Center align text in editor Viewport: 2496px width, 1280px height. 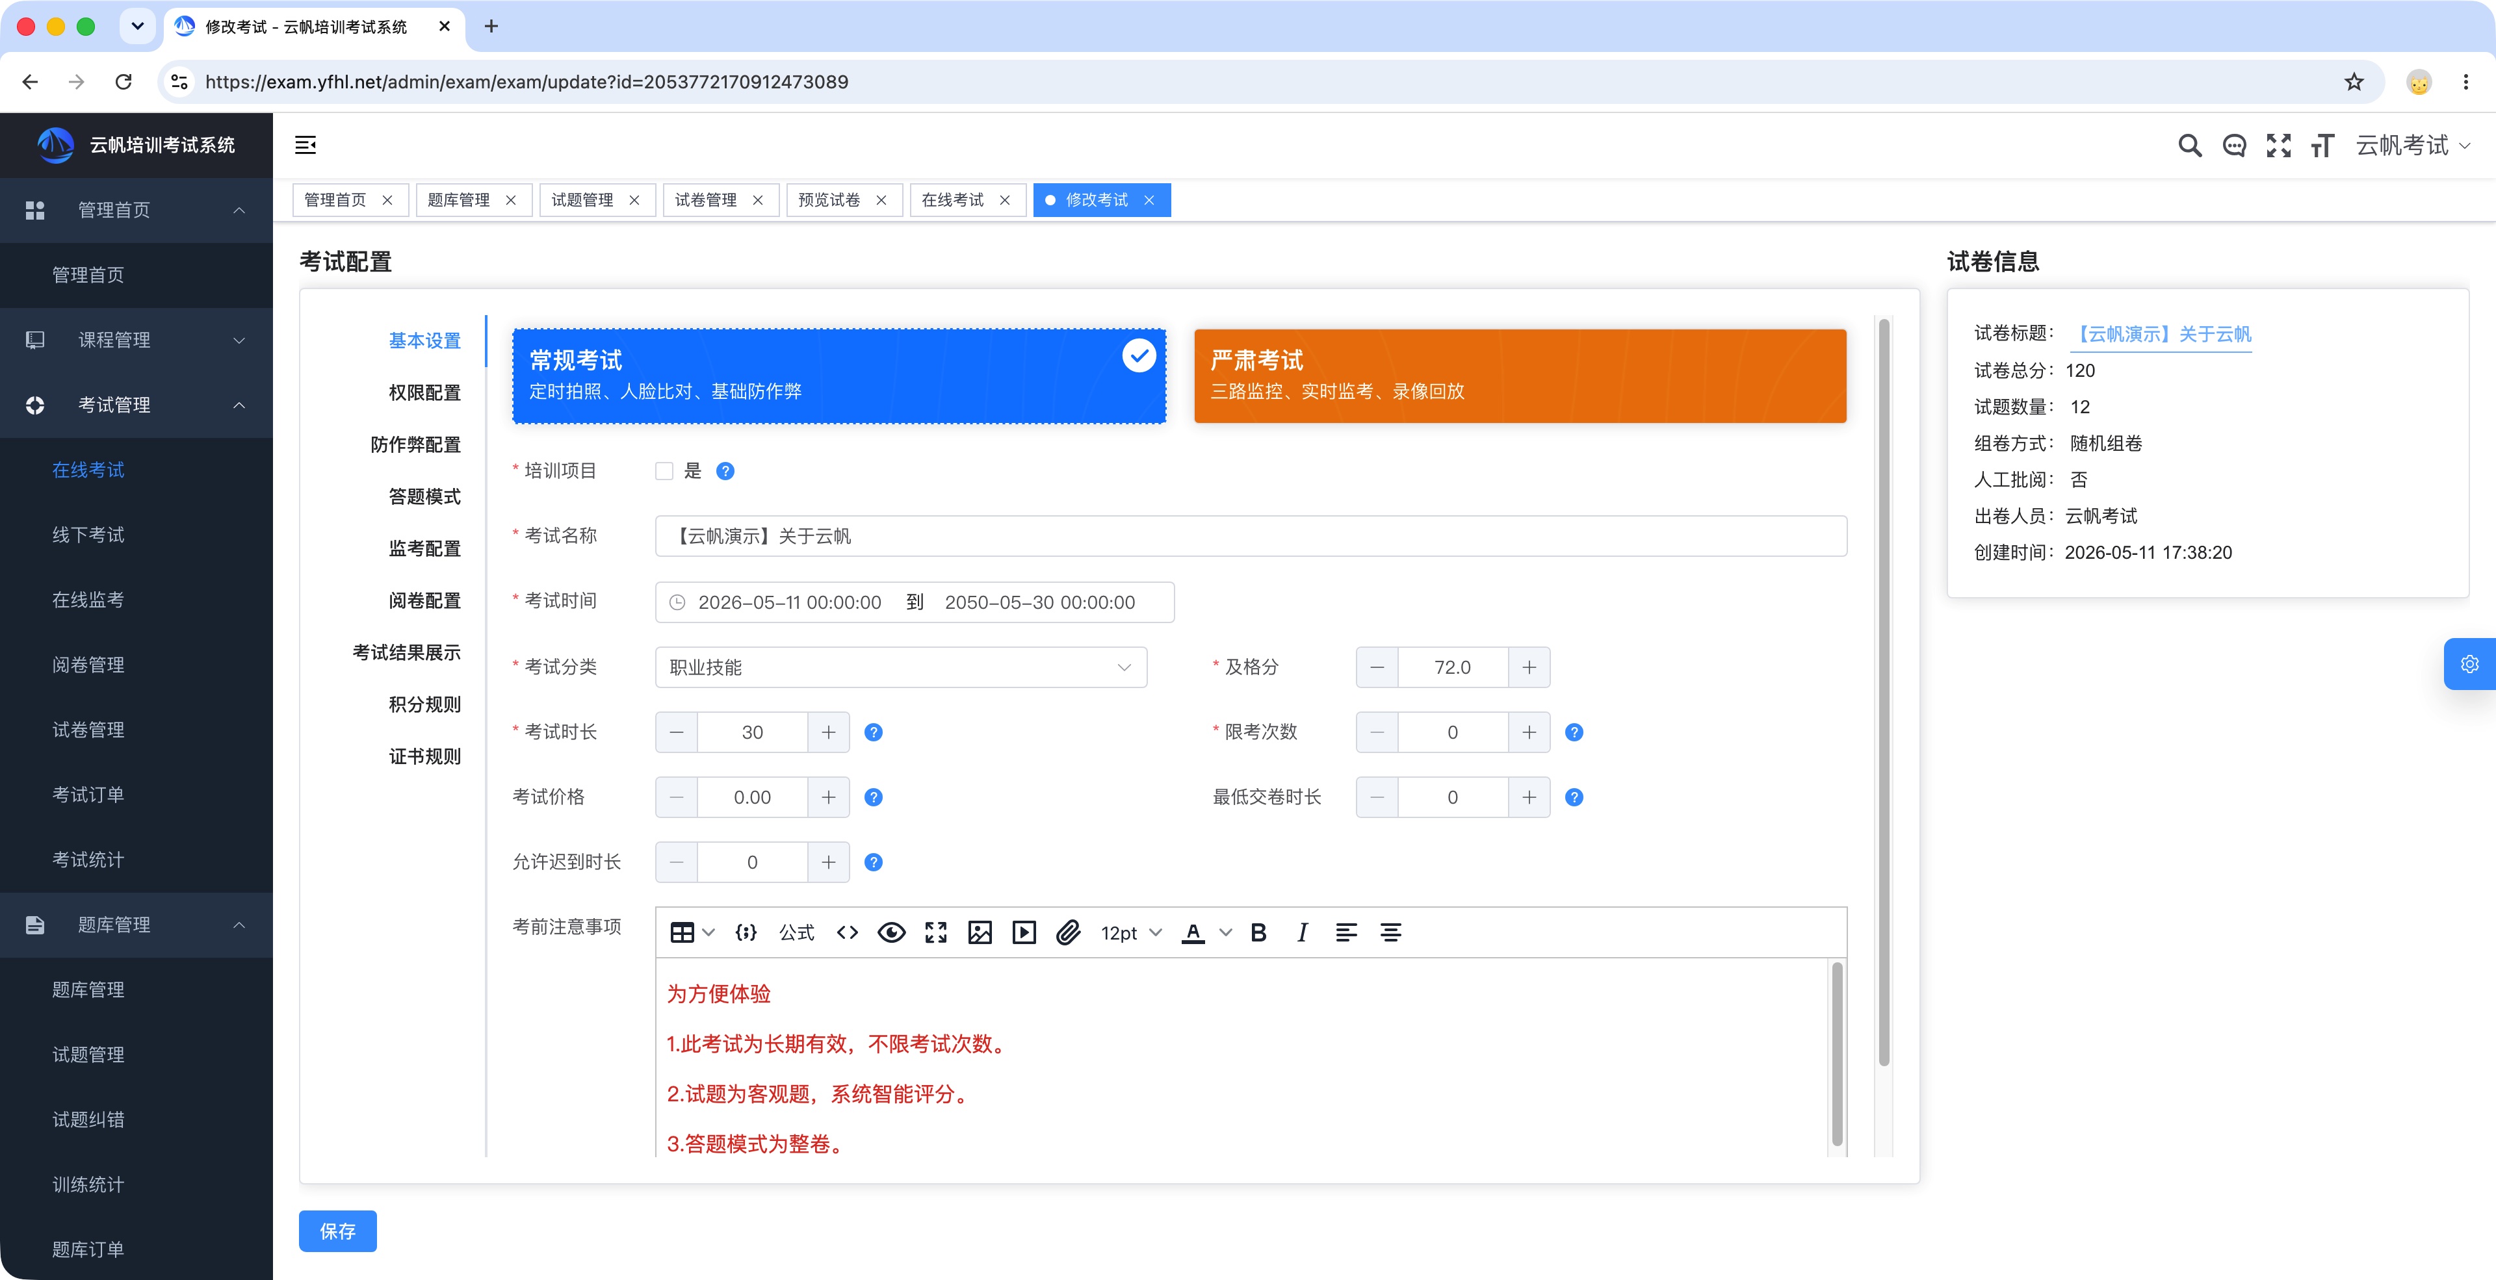point(1390,932)
